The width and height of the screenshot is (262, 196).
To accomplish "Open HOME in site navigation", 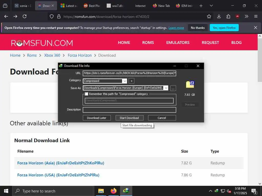I will point(124,43).
